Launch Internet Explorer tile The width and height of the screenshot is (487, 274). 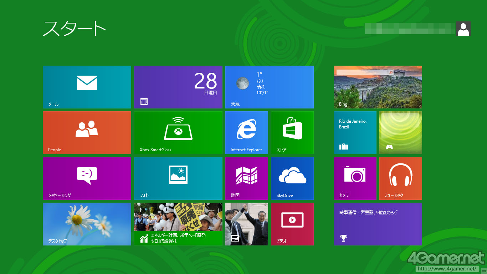(247, 133)
